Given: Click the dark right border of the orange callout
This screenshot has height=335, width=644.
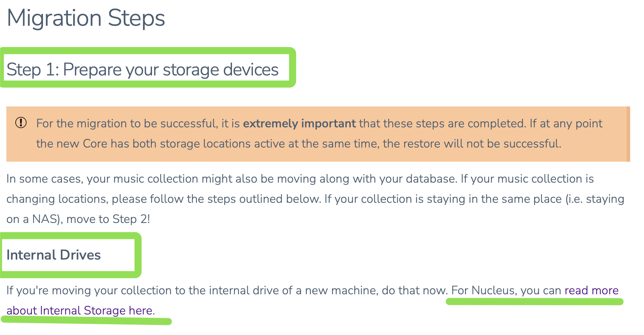Looking at the screenshot, I should coord(628,134).
